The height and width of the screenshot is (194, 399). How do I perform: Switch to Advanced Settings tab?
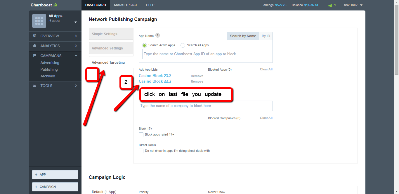[111, 48]
